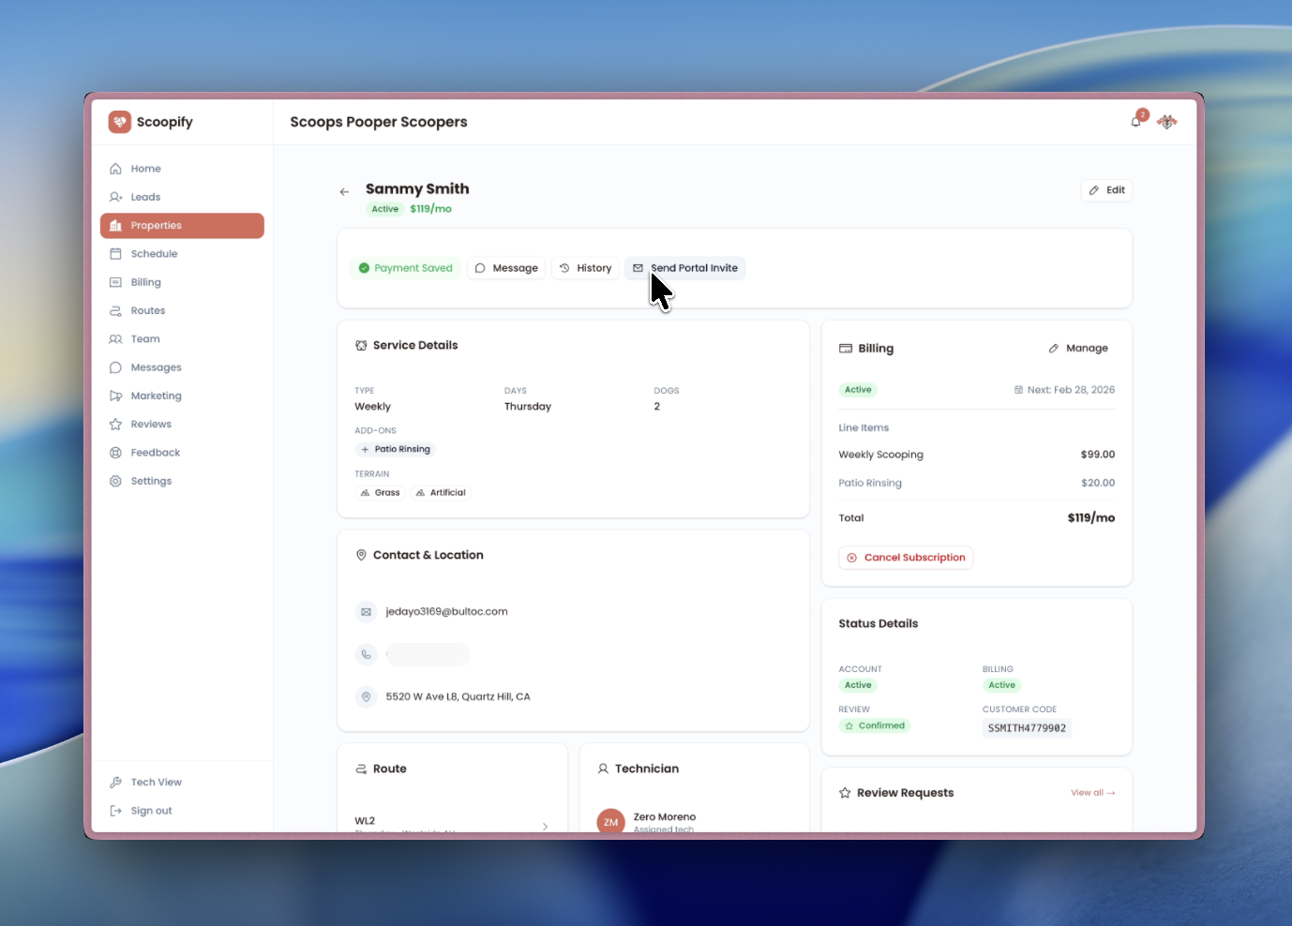
Task: Click the Scoopify logo icon
Action: click(x=119, y=122)
